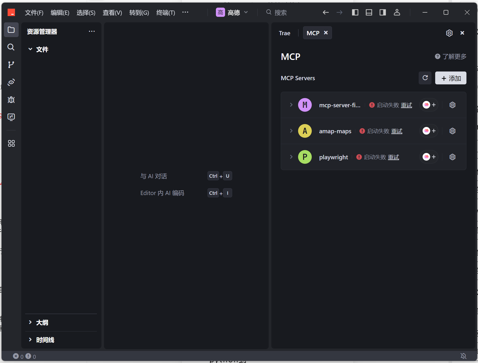Open settings gear for playwright server
Viewport: 478px width, 363px height.
coord(452,157)
